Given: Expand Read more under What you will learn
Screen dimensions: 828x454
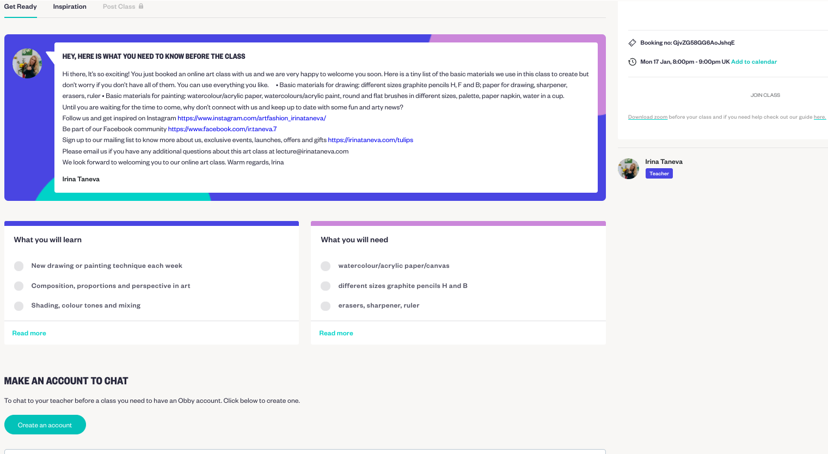Looking at the screenshot, I should [29, 333].
